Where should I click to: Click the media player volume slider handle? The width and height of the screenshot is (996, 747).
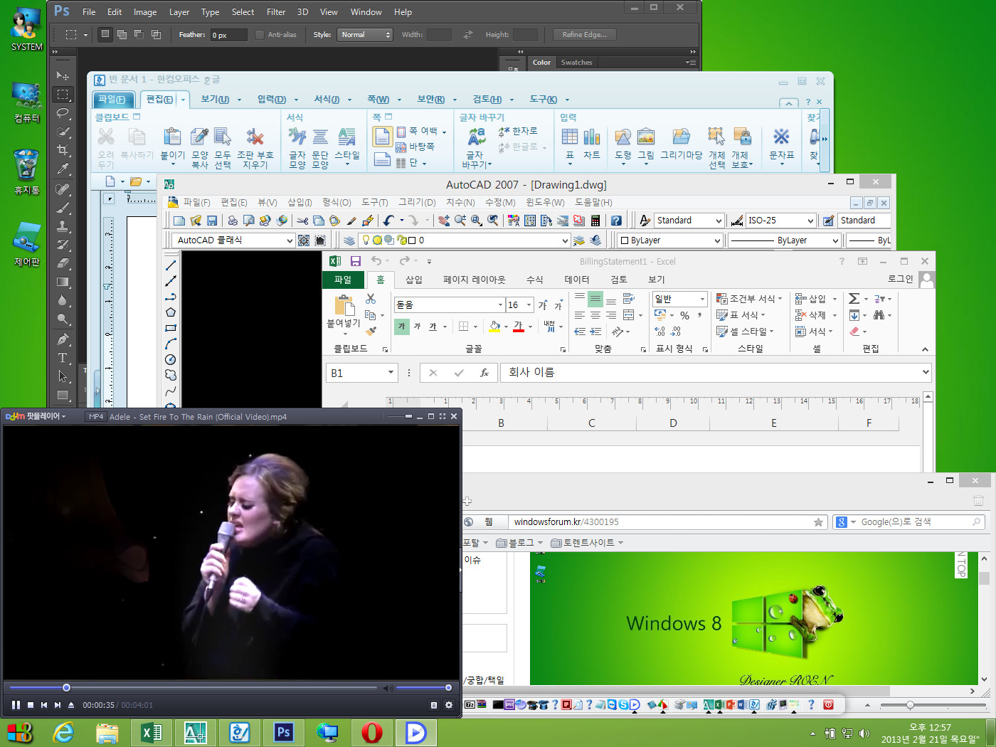[x=448, y=688]
